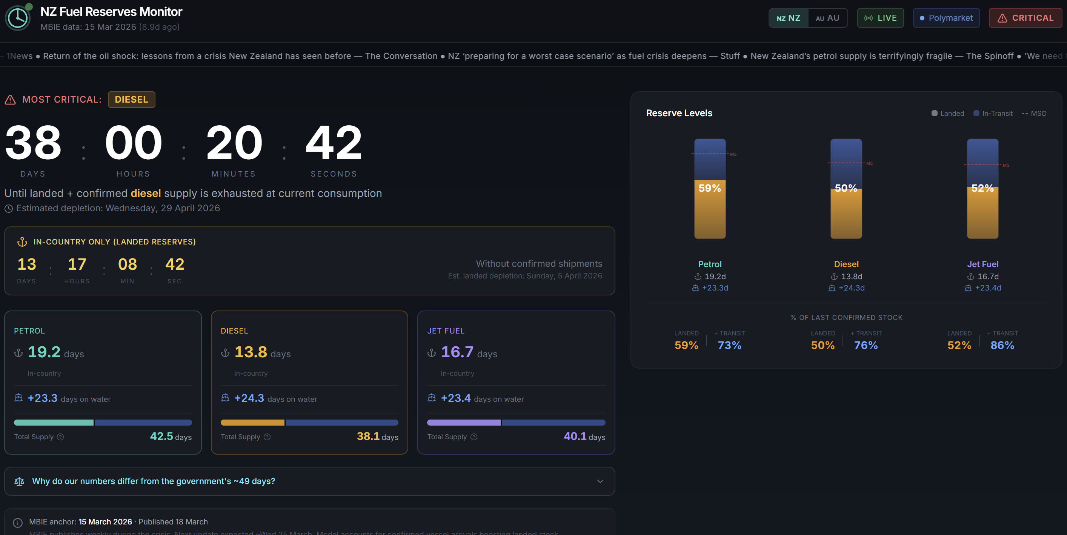This screenshot has width=1067, height=535.
Task: Toggle MSO in the Reserve Levels legend
Action: click(x=1034, y=114)
